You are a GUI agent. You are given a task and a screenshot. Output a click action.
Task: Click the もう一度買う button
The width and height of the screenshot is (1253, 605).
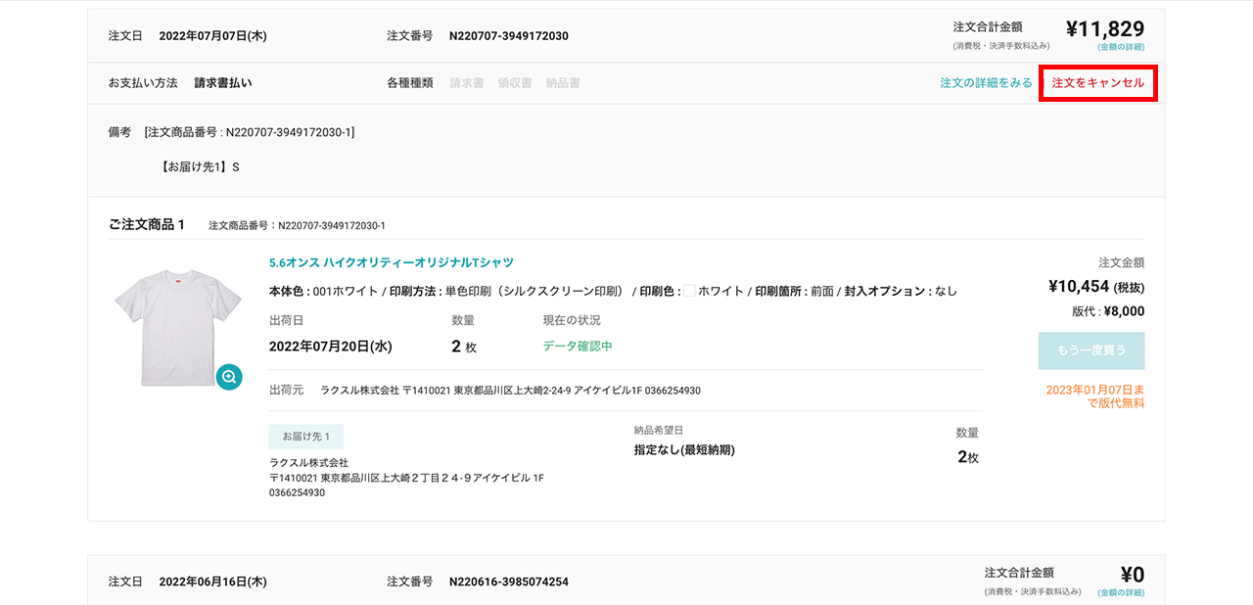click(x=1091, y=350)
